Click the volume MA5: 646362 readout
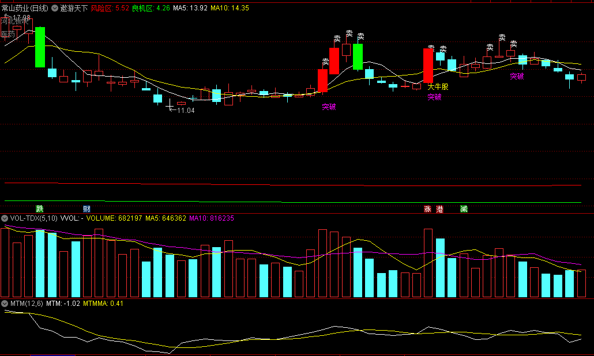Image resolution: width=594 pixels, height=356 pixels. tap(166, 218)
